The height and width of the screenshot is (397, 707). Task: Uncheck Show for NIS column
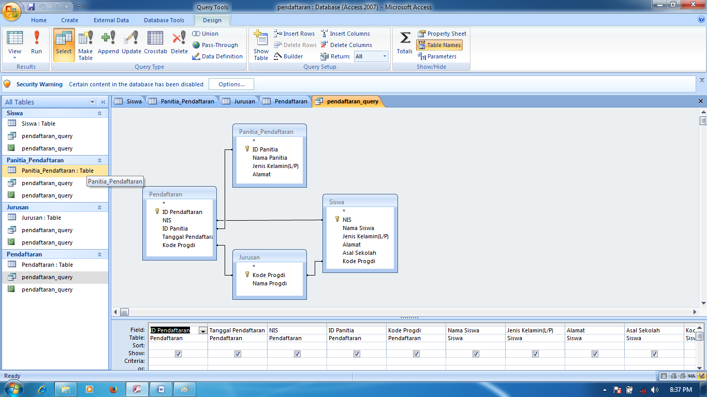tap(297, 354)
